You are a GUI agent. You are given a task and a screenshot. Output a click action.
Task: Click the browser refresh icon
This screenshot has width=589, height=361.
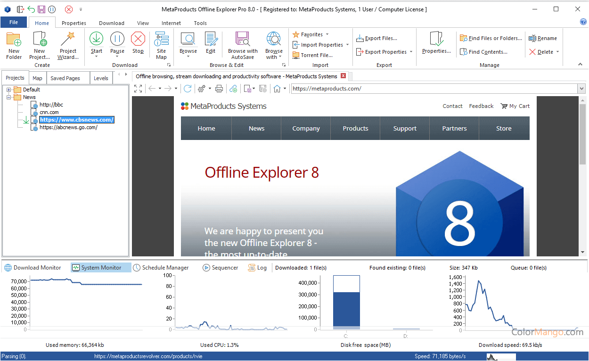coord(188,89)
